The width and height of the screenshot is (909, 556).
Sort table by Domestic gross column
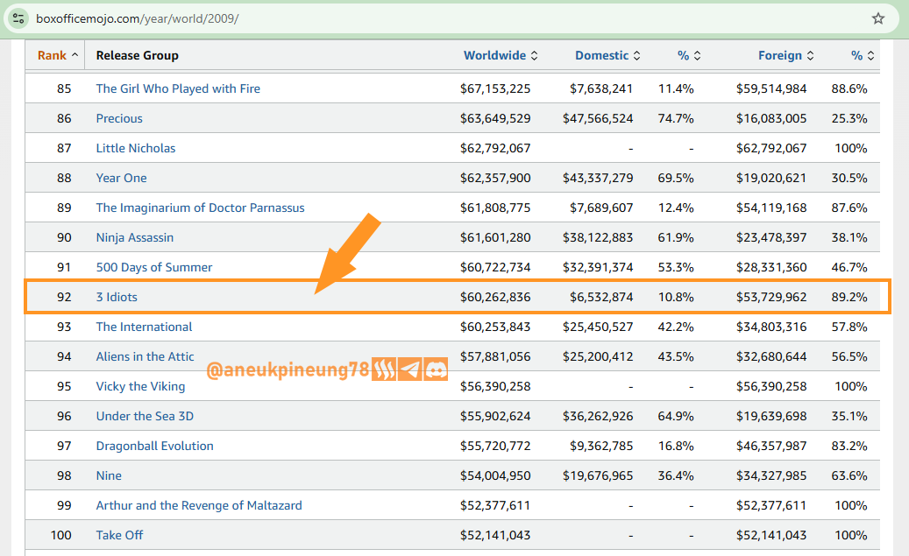click(607, 56)
